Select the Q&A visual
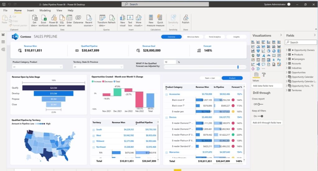Screen dimensions: 318x171 click(263, 64)
